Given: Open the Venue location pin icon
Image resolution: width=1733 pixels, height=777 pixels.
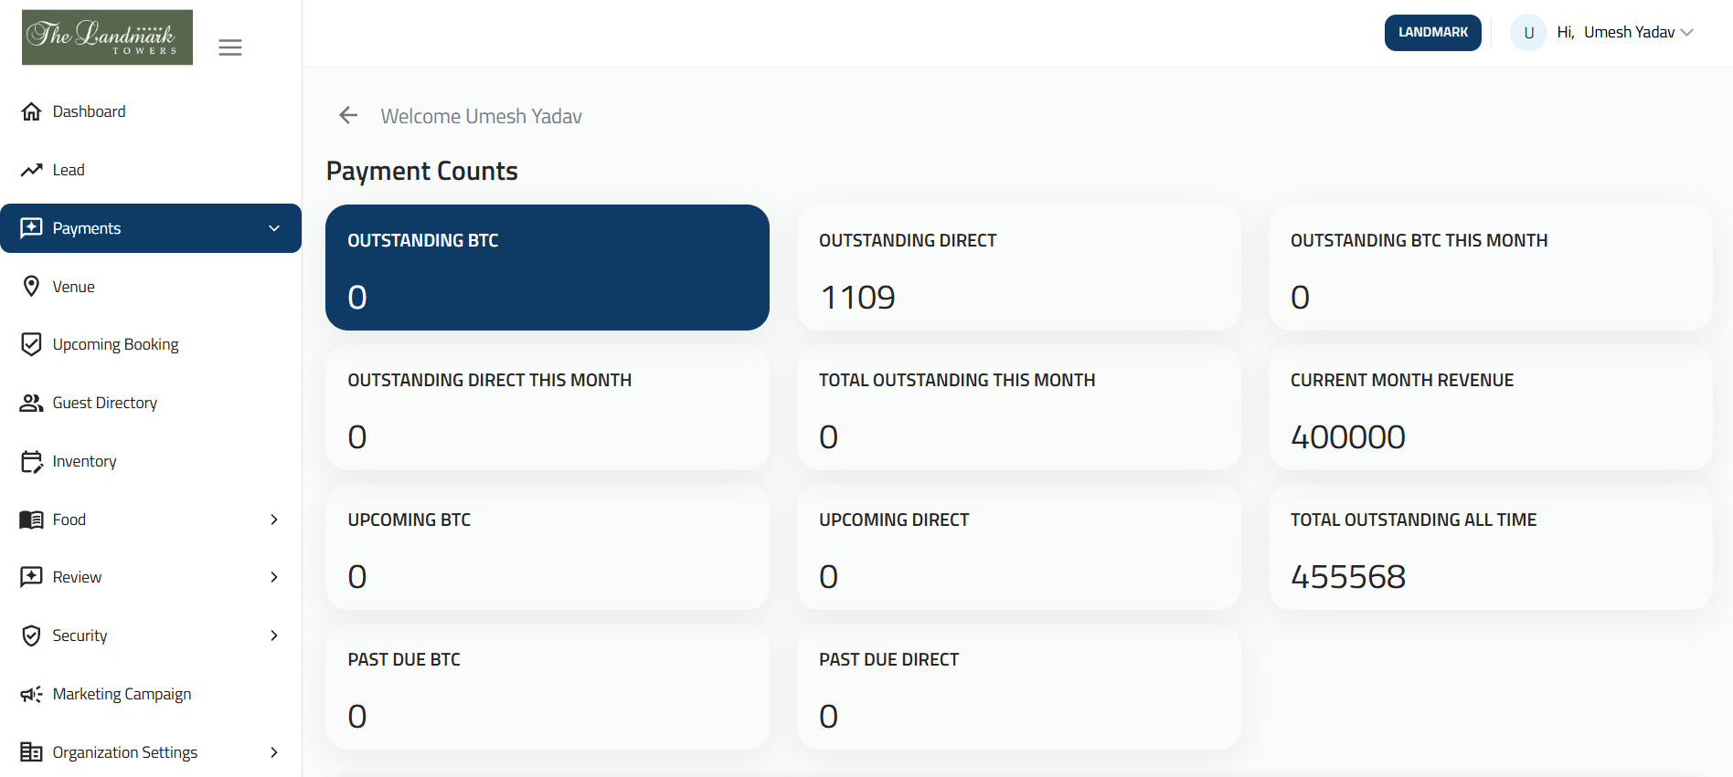Looking at the screenshot, I should [32, 286].
